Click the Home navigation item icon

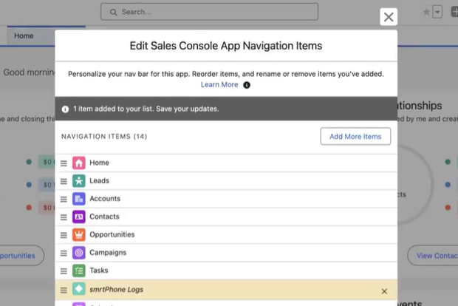click(x=79, y=163)
